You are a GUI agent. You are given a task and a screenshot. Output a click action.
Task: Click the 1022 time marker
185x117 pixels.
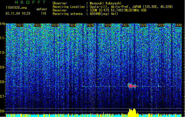point(37,25)
